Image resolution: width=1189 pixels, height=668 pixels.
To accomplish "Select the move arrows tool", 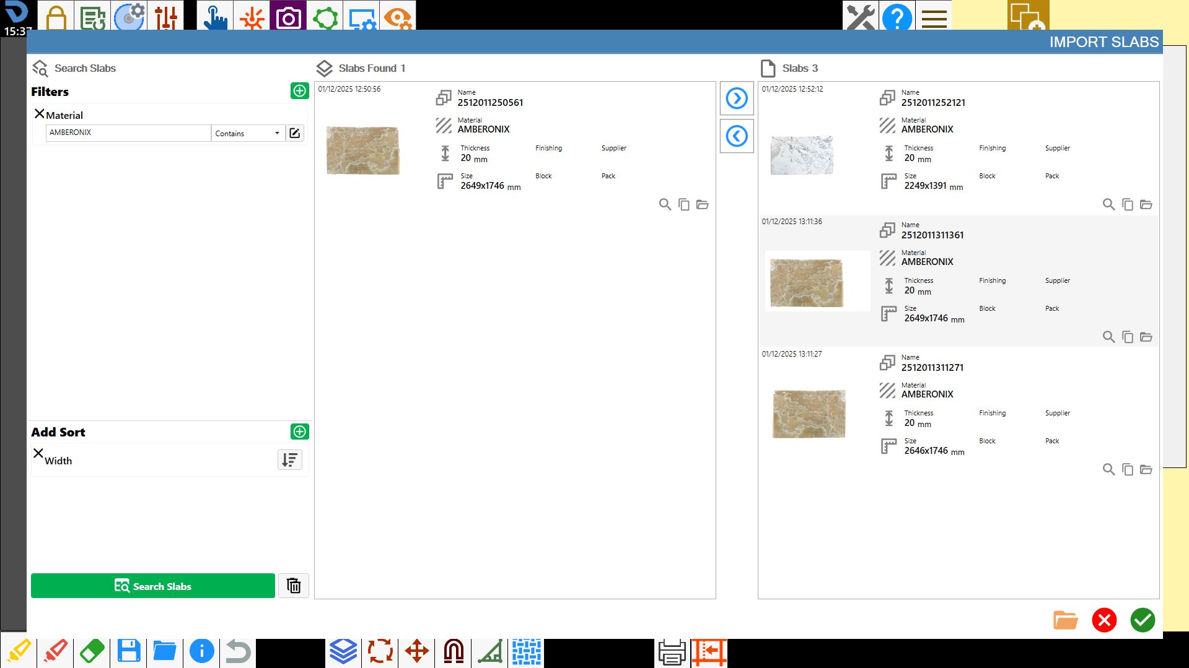I will click(417, 651).
